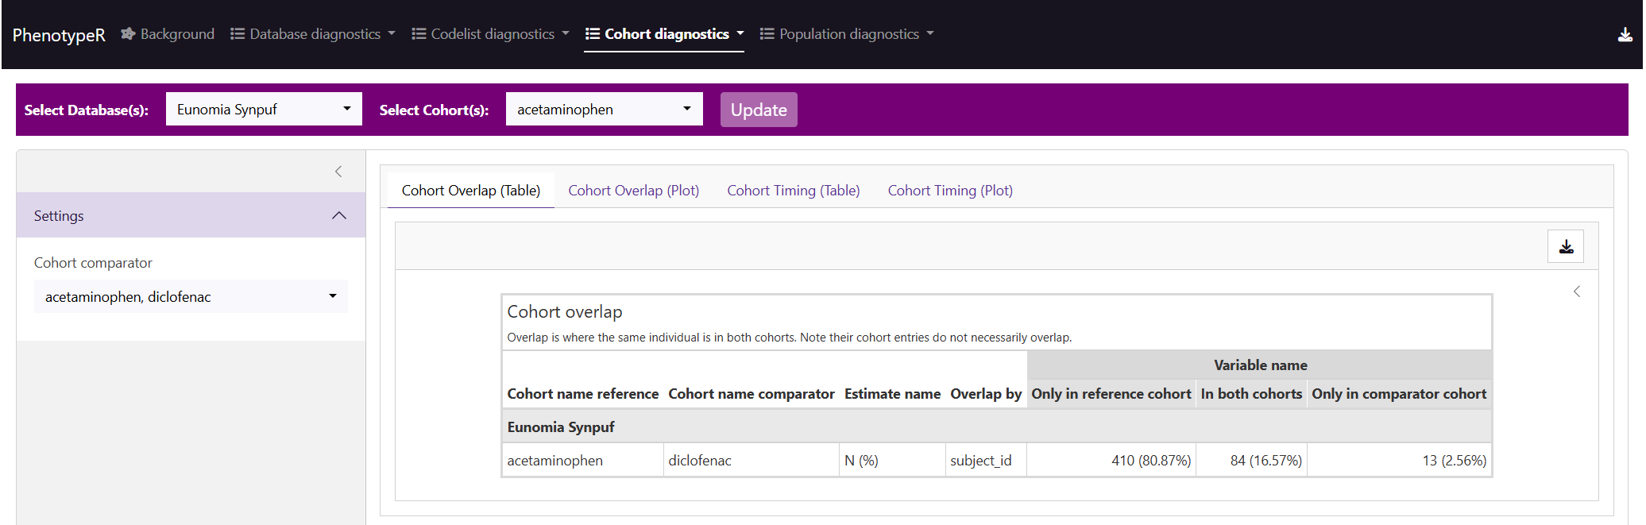Open the Select Cohort(s) dropdown
Image resolution: width=1646 pixels, height=525 pixels.
pos(604,109)
